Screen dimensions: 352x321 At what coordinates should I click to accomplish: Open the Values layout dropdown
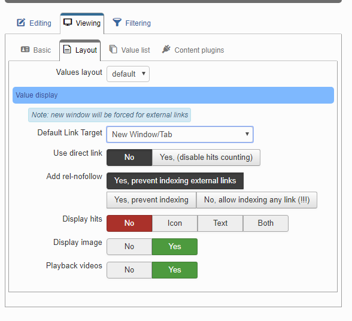128,74
